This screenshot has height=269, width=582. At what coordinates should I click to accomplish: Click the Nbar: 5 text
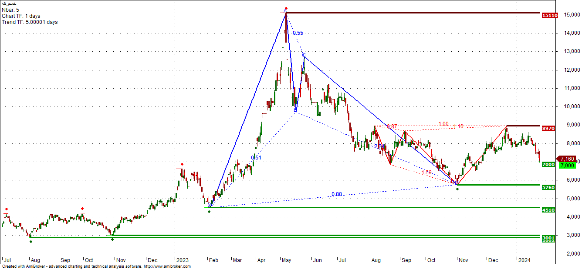11,10
